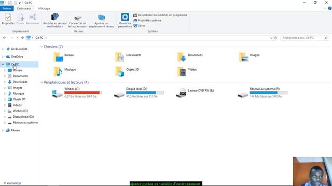332x186 pixels.
Task: Click Propriétés système in ribbon
Action: (147, 20)
